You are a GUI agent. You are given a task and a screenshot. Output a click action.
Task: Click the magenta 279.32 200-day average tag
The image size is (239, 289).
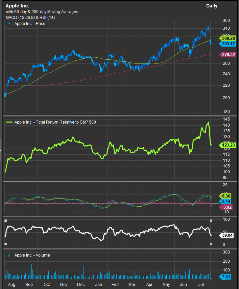228,55
